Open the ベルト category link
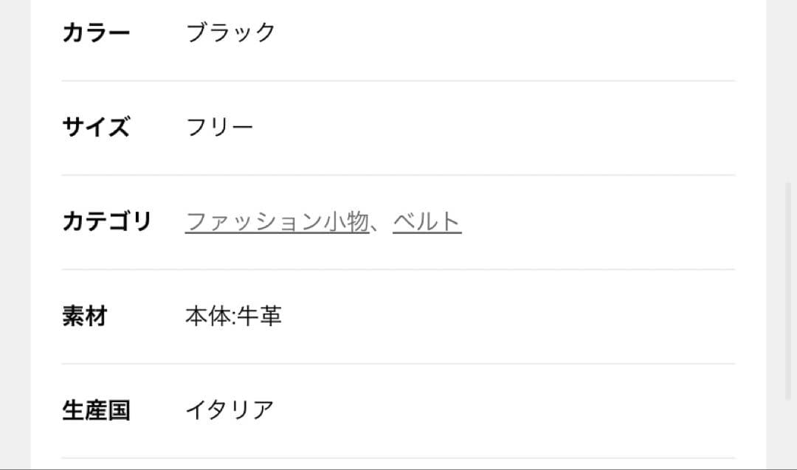The height and width of the screenshot is (470, 797). 427,221
